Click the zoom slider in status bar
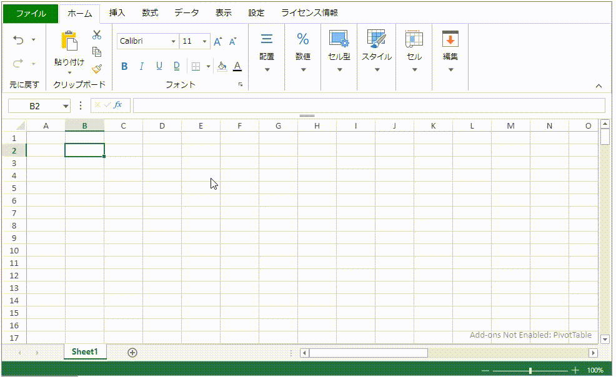The height and width of the screenshot is (377, 616). pos(530,370)
